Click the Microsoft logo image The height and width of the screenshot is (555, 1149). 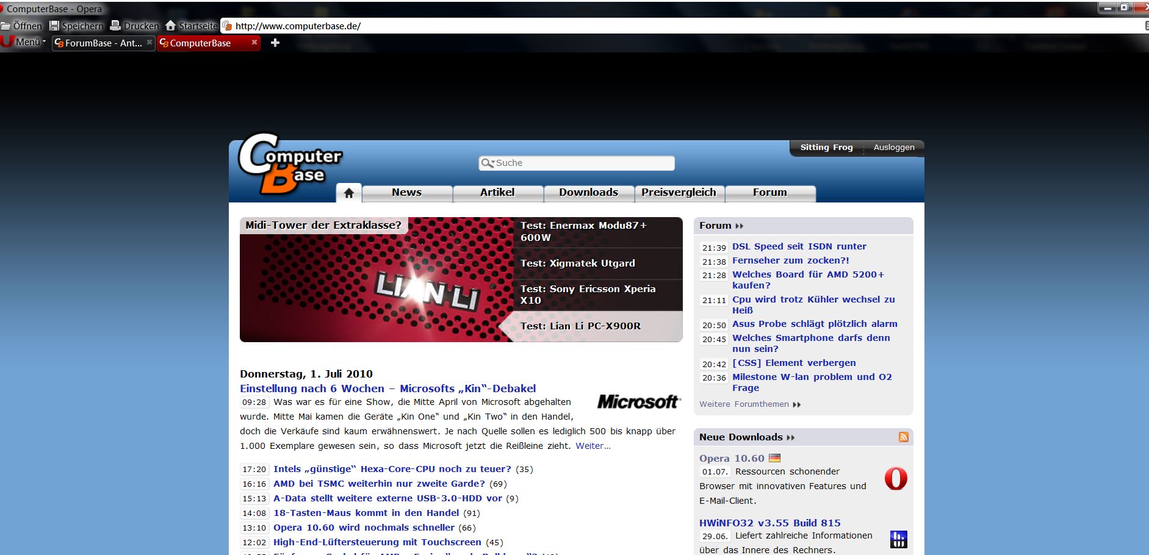[x=638, y=402]
